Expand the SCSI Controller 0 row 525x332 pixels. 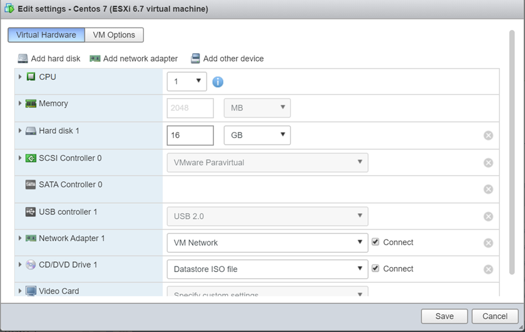(x=20, y=158)
